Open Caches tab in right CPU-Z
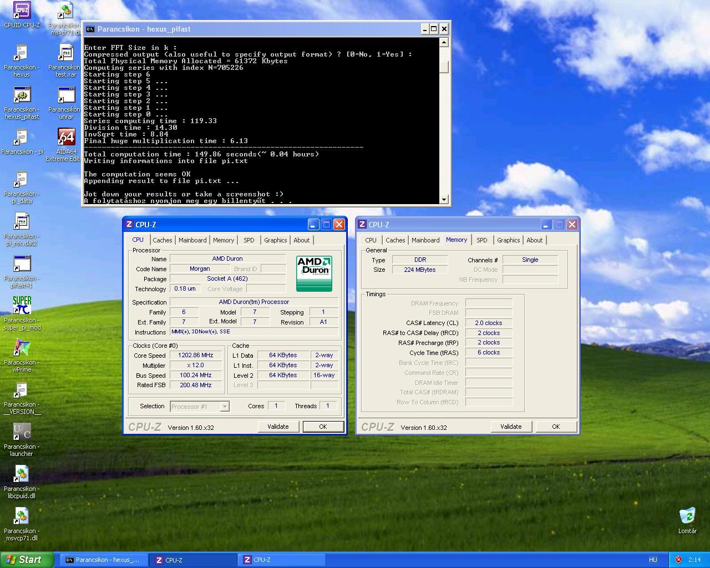This screenshot has width=710, height=568. pyautogui.click(x=395, y=240)
